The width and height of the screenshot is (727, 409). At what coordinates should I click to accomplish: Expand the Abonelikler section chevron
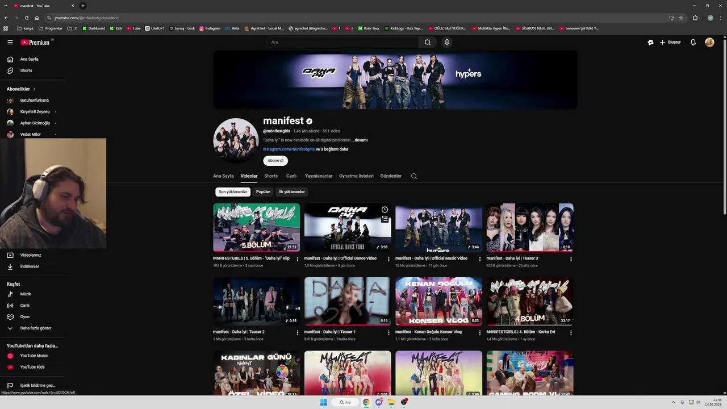tap(34, 89)
